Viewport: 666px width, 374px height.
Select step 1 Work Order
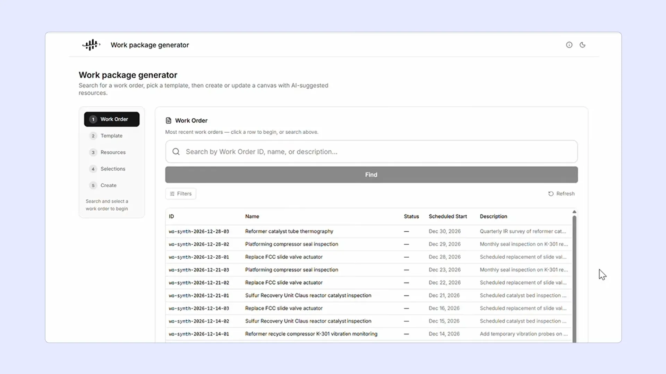[112, 119]
